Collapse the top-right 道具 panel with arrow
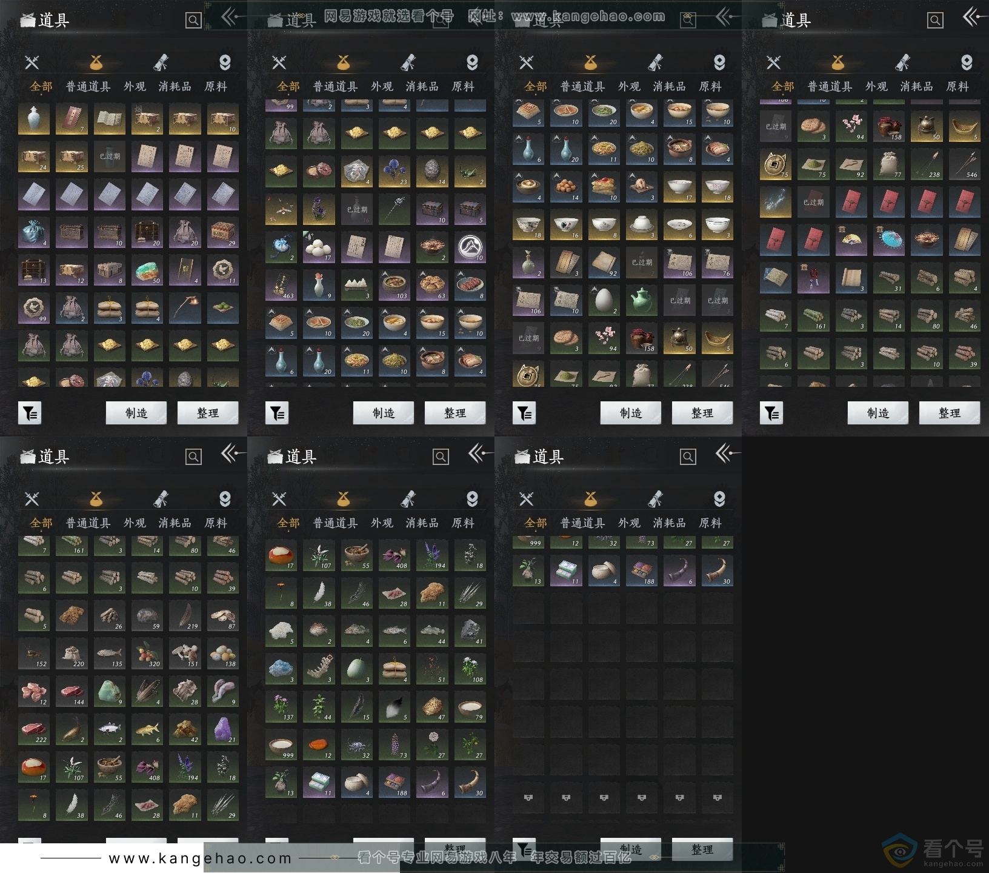The image size is (989, 873). 974,17
